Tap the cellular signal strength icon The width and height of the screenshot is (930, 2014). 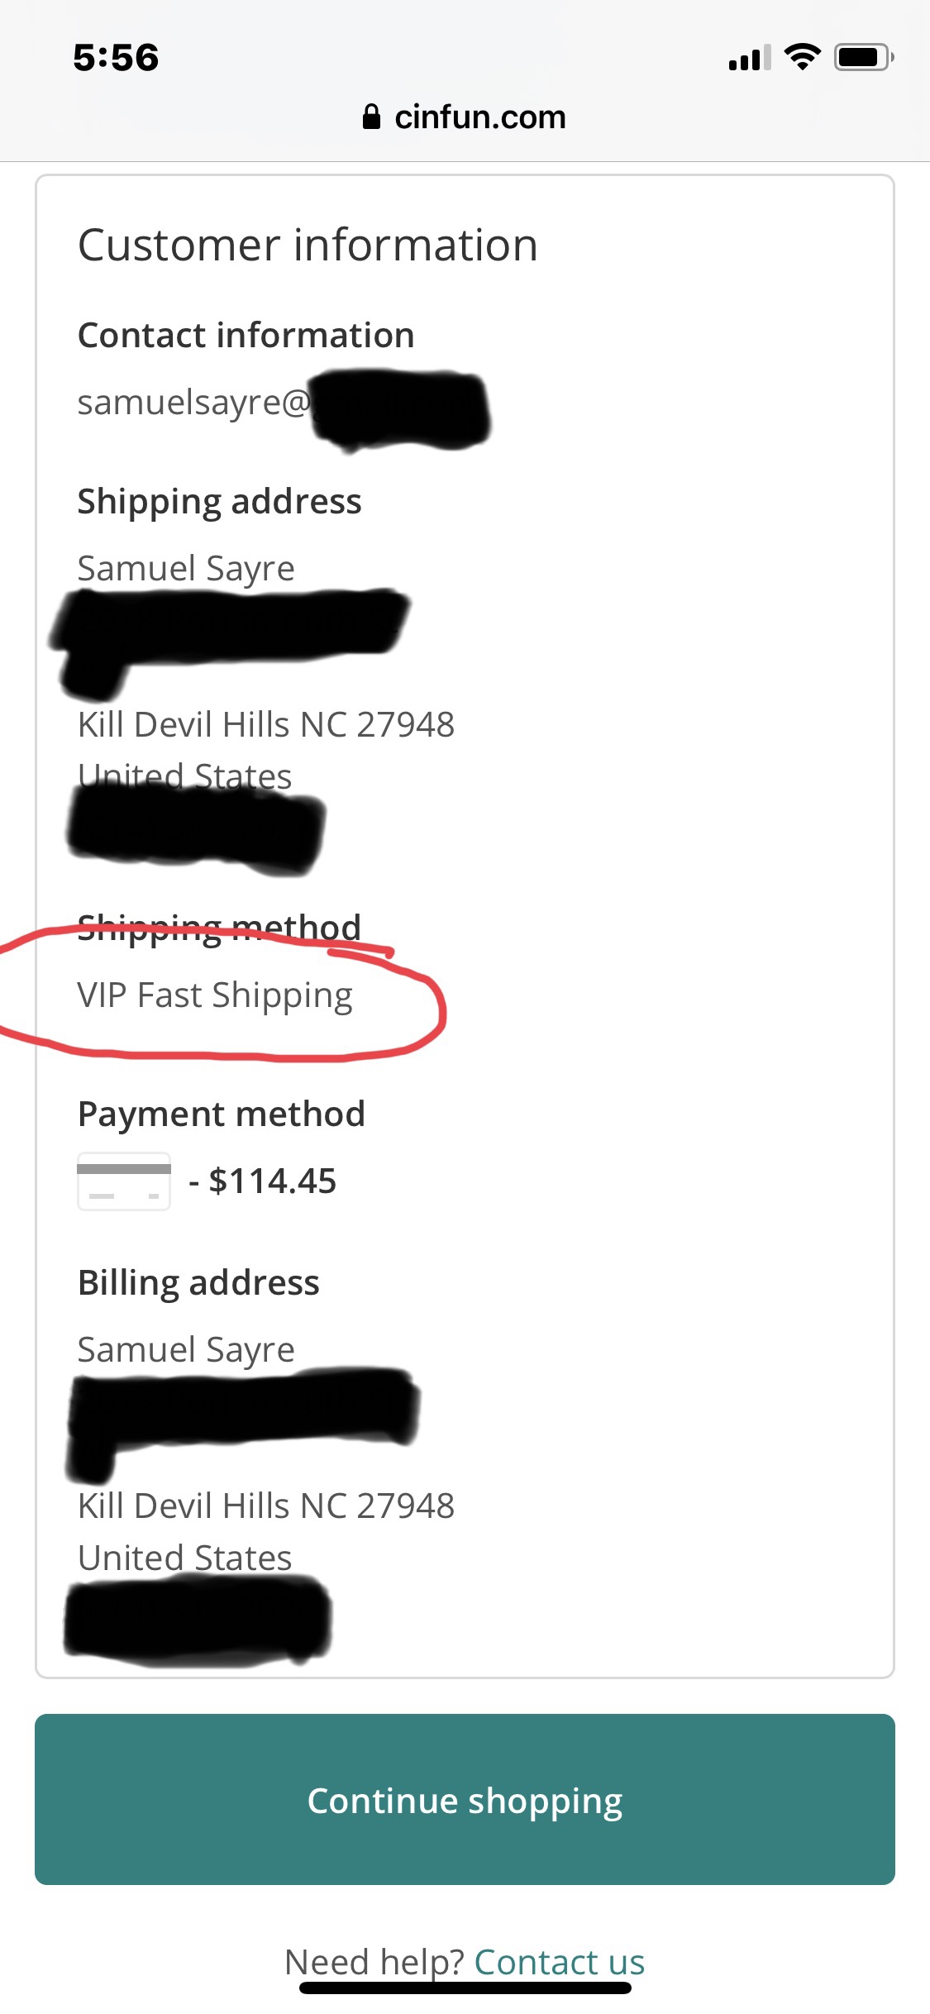pos(749,58)
